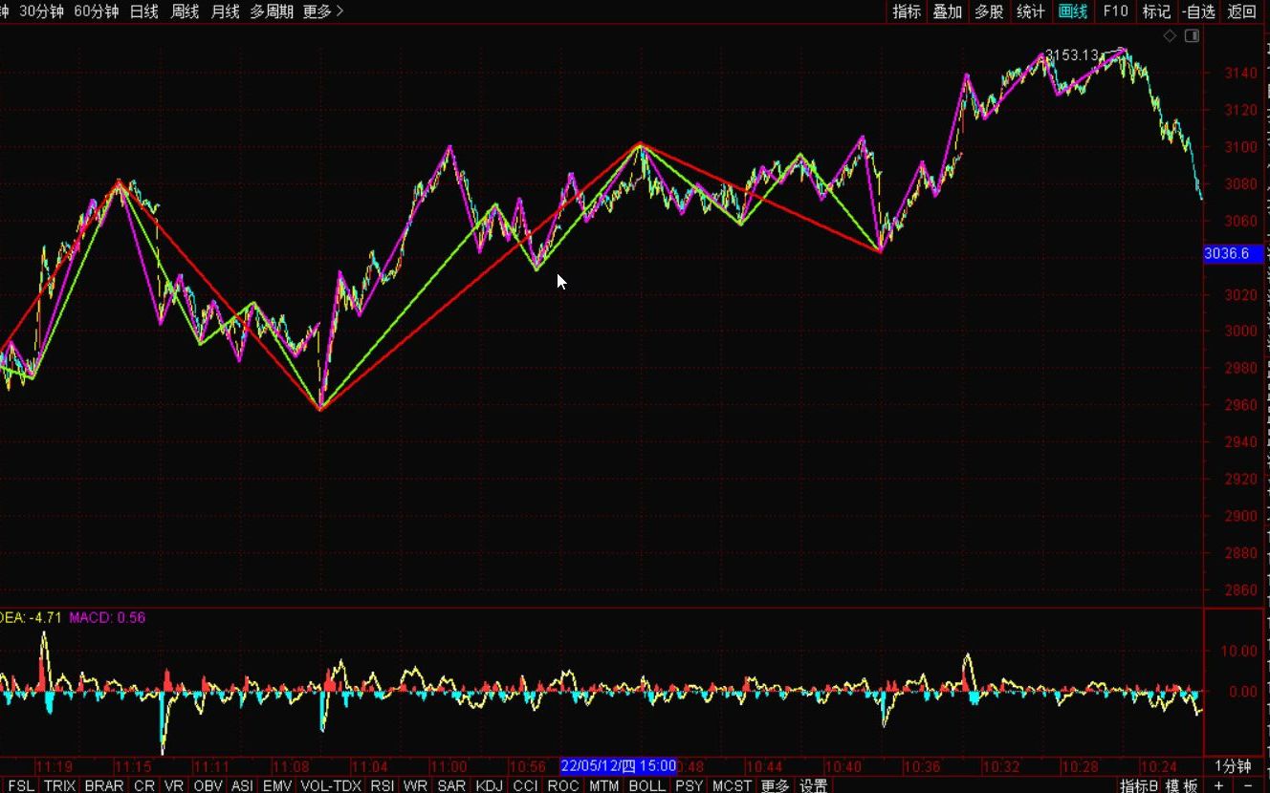Click the 叠加 overlay button

click(948, 11)
